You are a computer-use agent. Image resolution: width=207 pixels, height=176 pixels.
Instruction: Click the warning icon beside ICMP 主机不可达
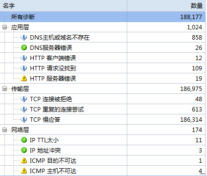(24, 171)
